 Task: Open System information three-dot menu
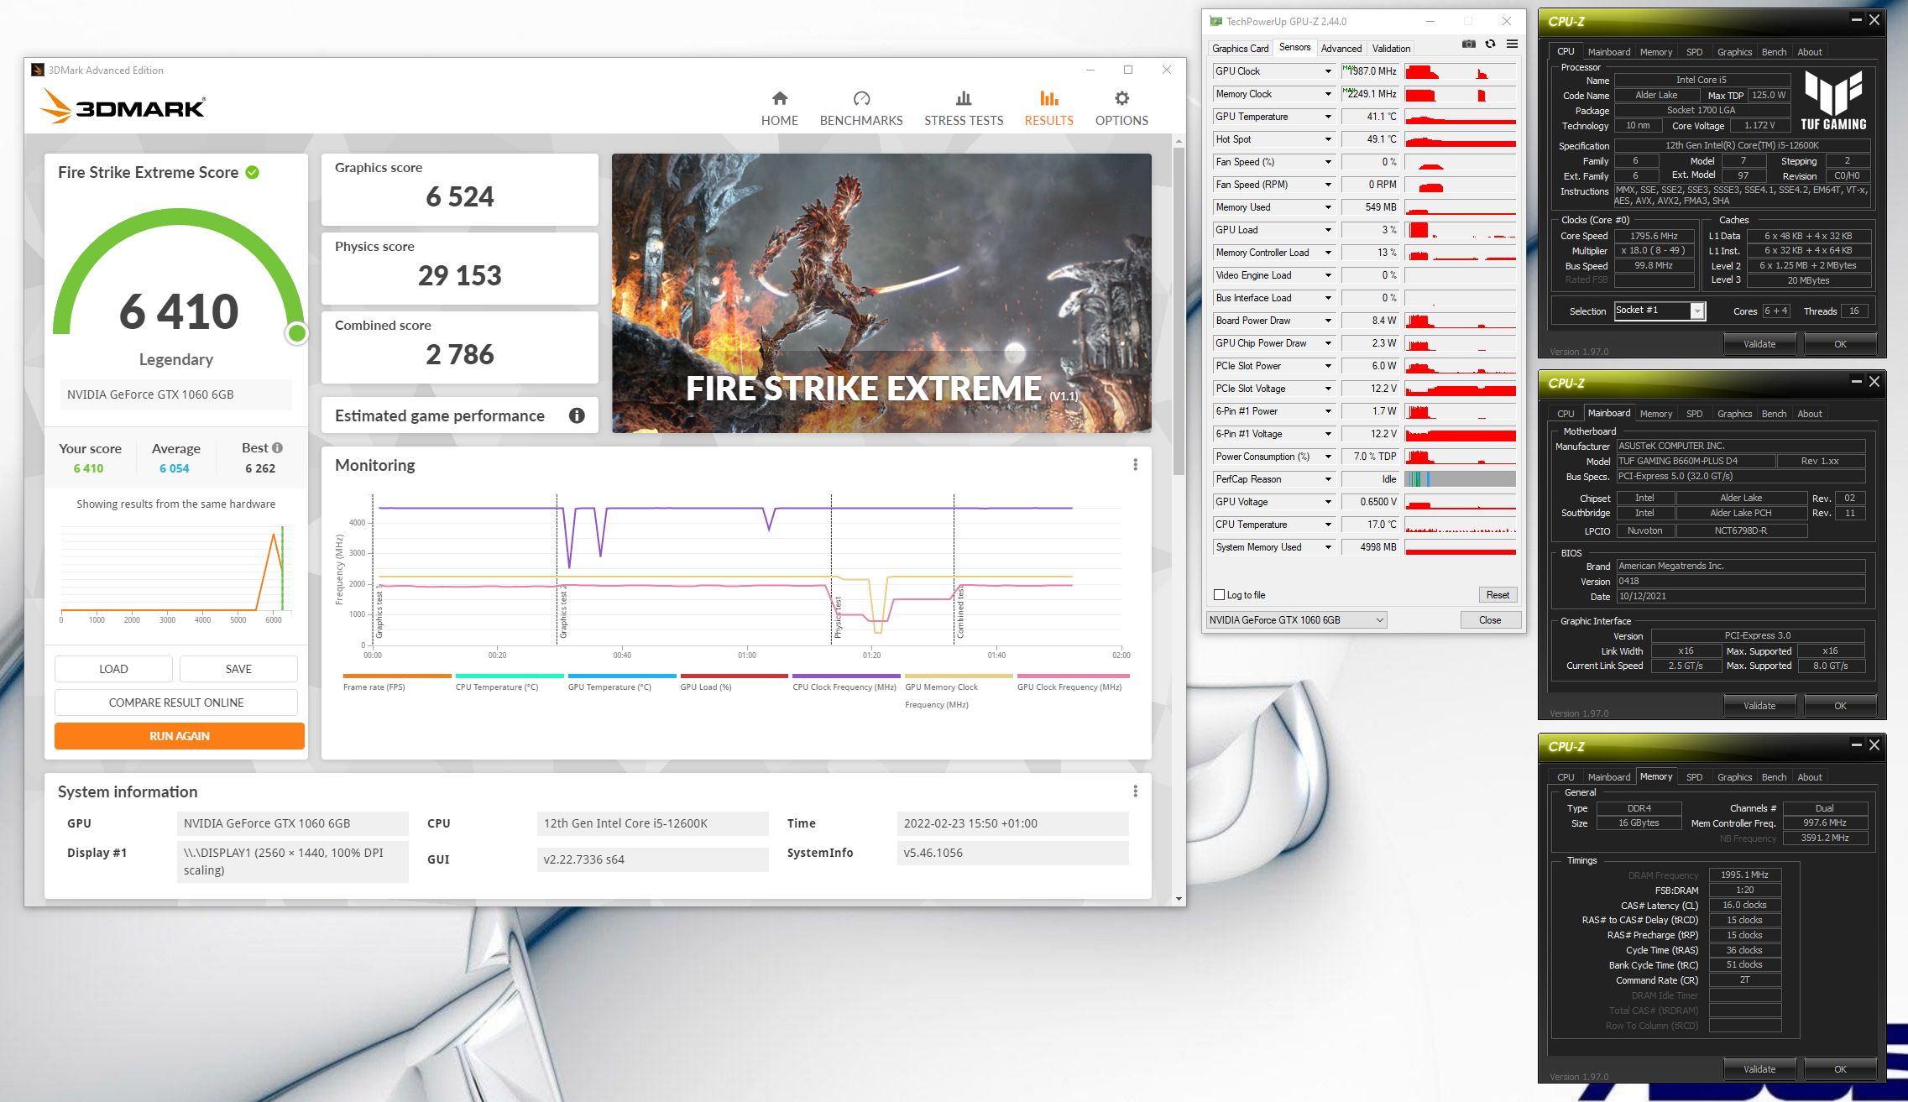coord(1135,791)
